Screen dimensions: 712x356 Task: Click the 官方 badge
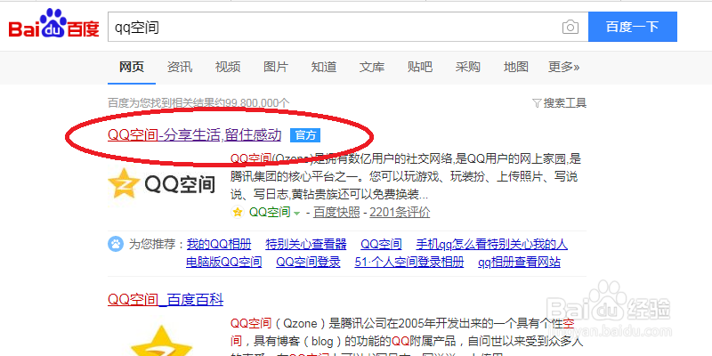pos(305,135)
